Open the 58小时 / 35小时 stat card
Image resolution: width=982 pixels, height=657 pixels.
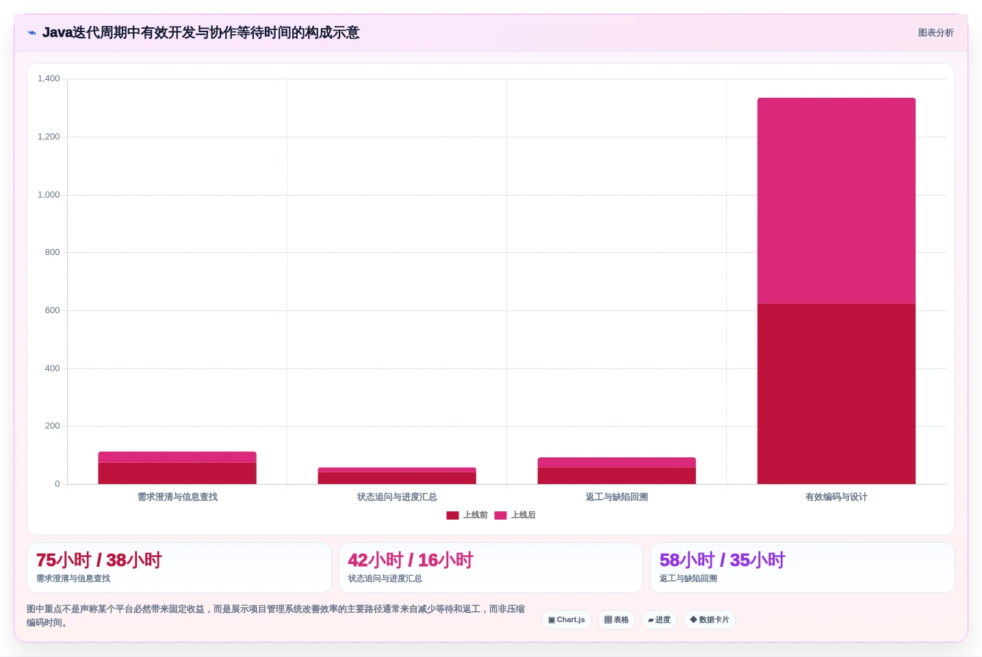click(x=803, y=567)
